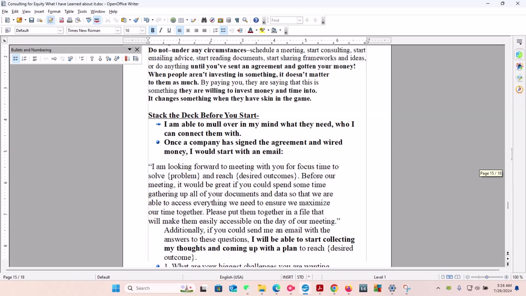Image resolution: width=526 pixels, height=296 pixels.
Task: Expand the Font Color dropdown arrow
Action: coord(256,30)
